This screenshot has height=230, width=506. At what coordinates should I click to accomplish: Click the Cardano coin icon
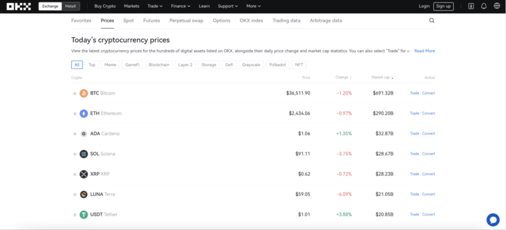84,134
